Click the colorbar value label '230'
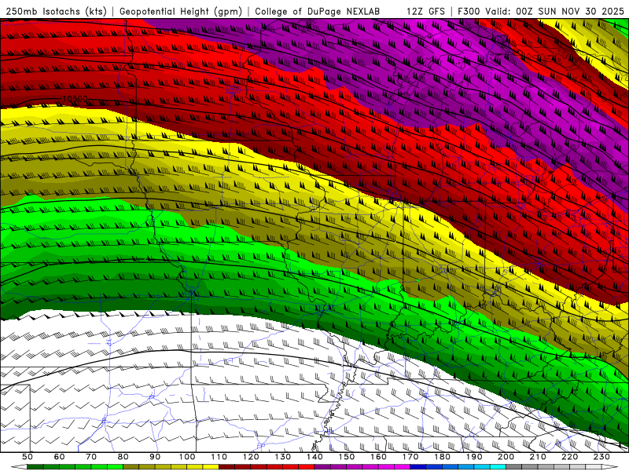 click(601, 457)
